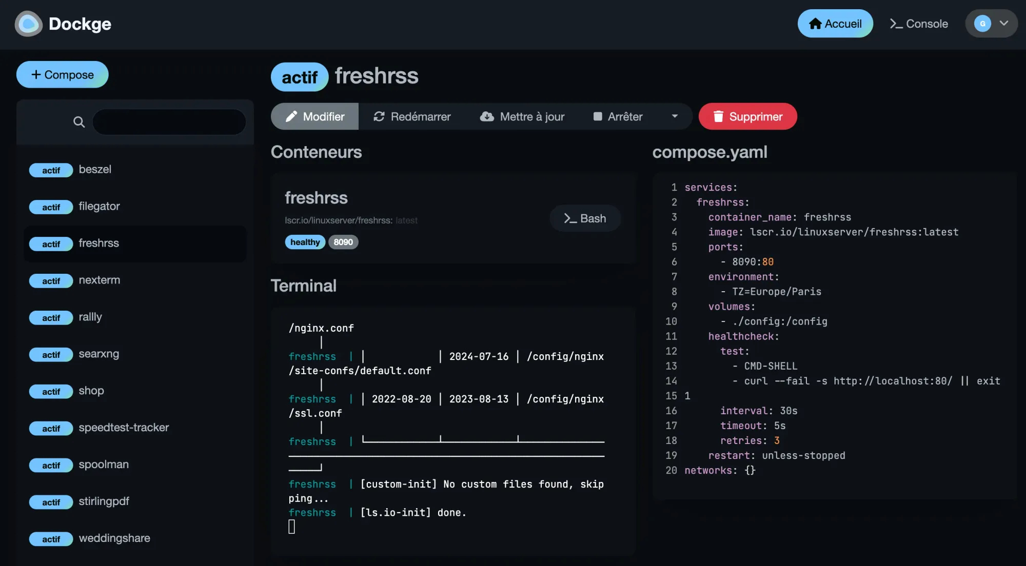Open Bash shell for freshrss container
This screenshot has width=1026, height=566.
[585, 218]
